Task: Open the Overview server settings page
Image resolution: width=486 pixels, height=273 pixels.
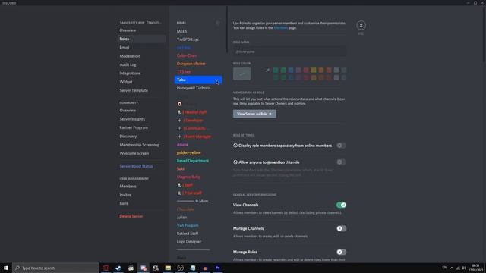Action: tap(128, 30)
